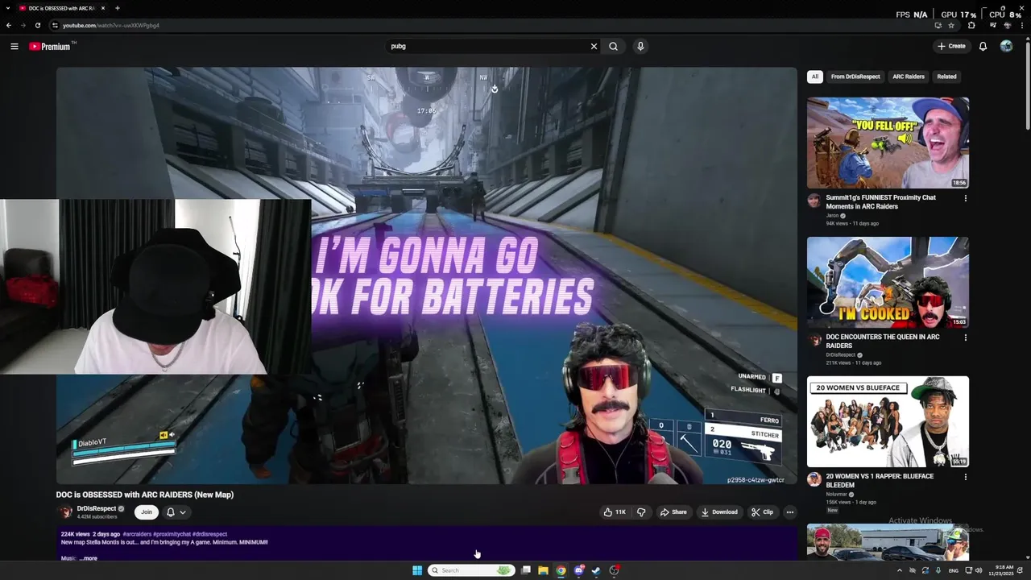Screen dimensions: 1031x580
Task: Open Discord from taskbar
Action: point(578,570)
